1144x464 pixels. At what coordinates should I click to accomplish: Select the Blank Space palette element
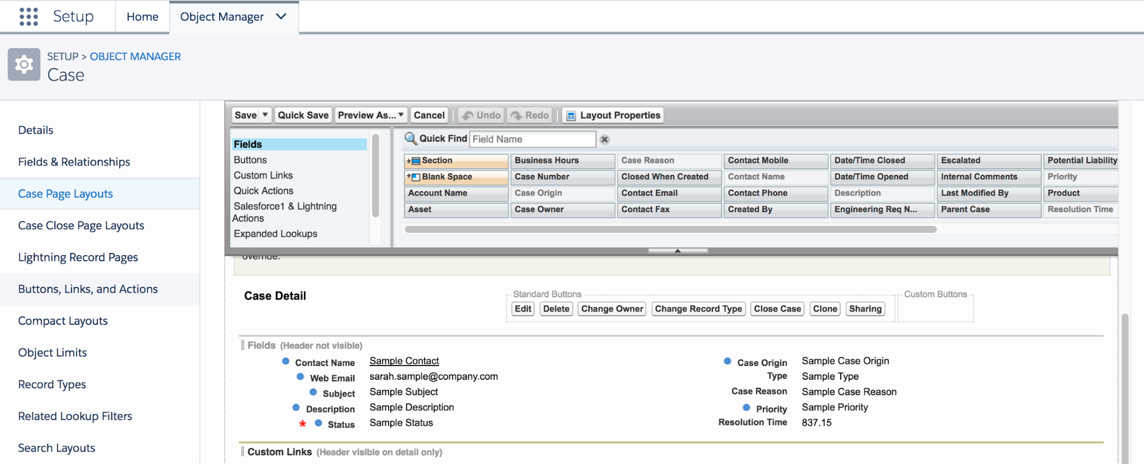456,177
